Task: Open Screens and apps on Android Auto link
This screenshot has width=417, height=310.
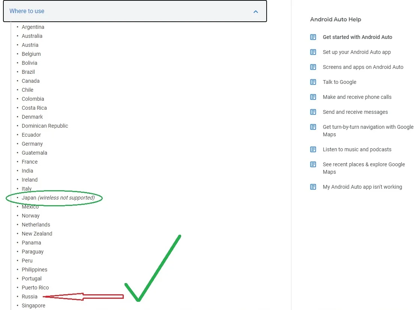Action: [x=363, y=67]
